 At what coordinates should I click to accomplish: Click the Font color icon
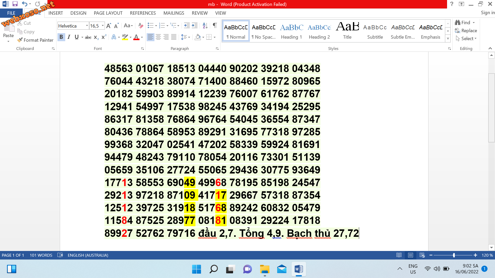136,37
